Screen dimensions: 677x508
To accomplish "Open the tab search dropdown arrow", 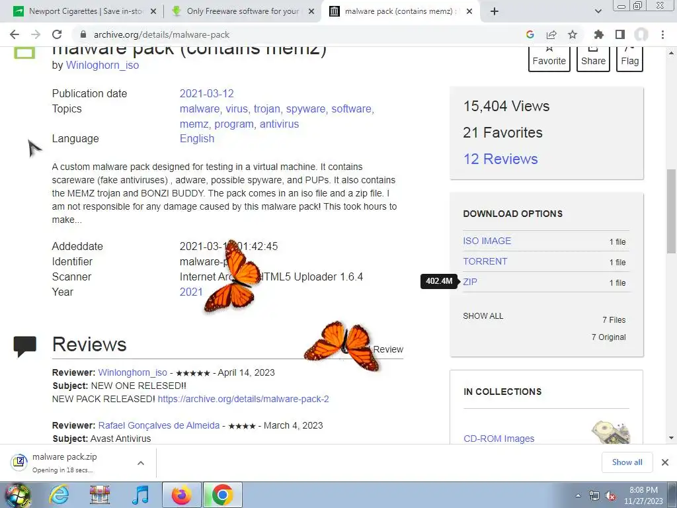I will tap(598, 11).
